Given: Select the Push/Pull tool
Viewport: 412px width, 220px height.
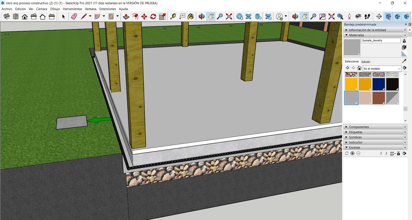Looking at the screenshot, I should tap(126, 17).
